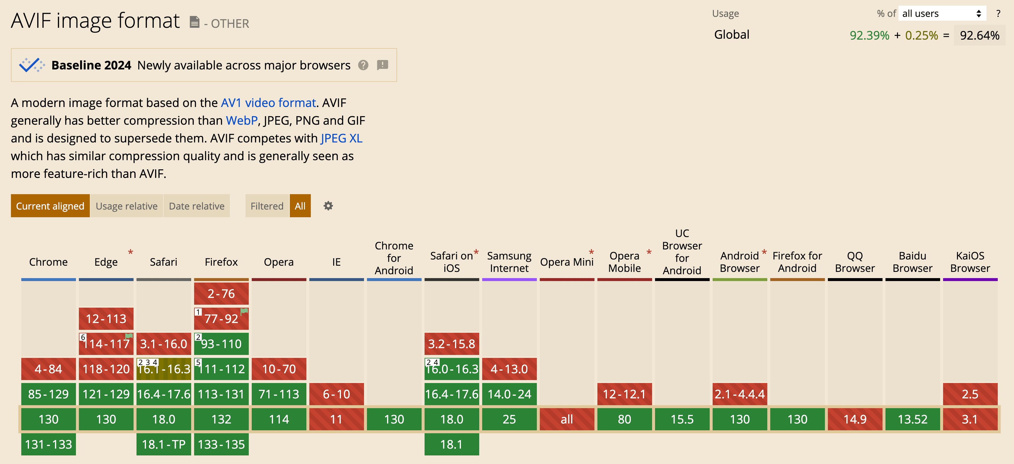Click the Samsung Internet 14.0-24 cell
Image resolution: width=1014 pixels, height=464 pixels.
(509, 394)
